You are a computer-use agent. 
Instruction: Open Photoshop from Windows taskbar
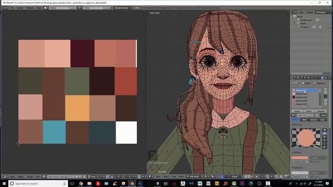pos(140,183)
